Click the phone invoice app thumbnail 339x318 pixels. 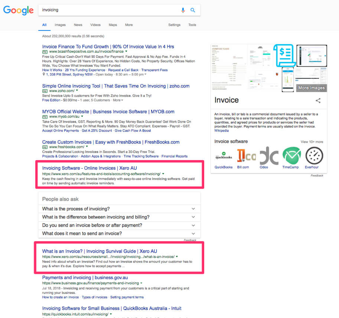[288, 79]
